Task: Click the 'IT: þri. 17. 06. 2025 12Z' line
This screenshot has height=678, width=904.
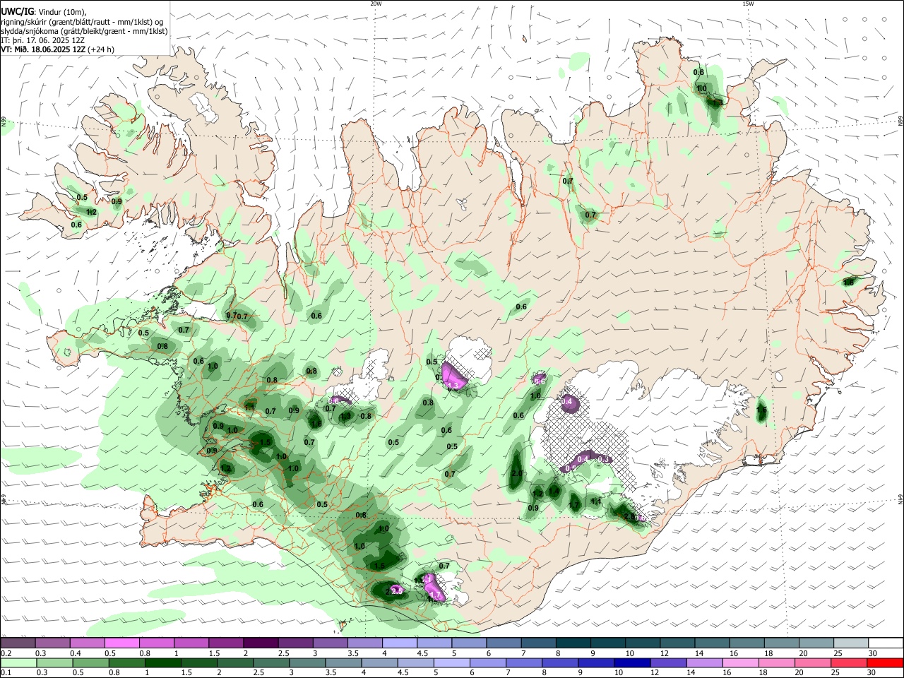Action: [43, 40]
